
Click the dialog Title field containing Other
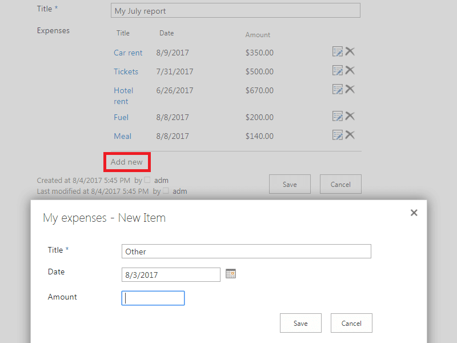[x=246, y=252]
